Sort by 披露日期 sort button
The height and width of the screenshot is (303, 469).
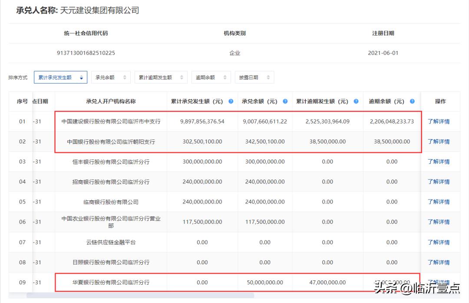pyautogui.click(x=254, y=77)
